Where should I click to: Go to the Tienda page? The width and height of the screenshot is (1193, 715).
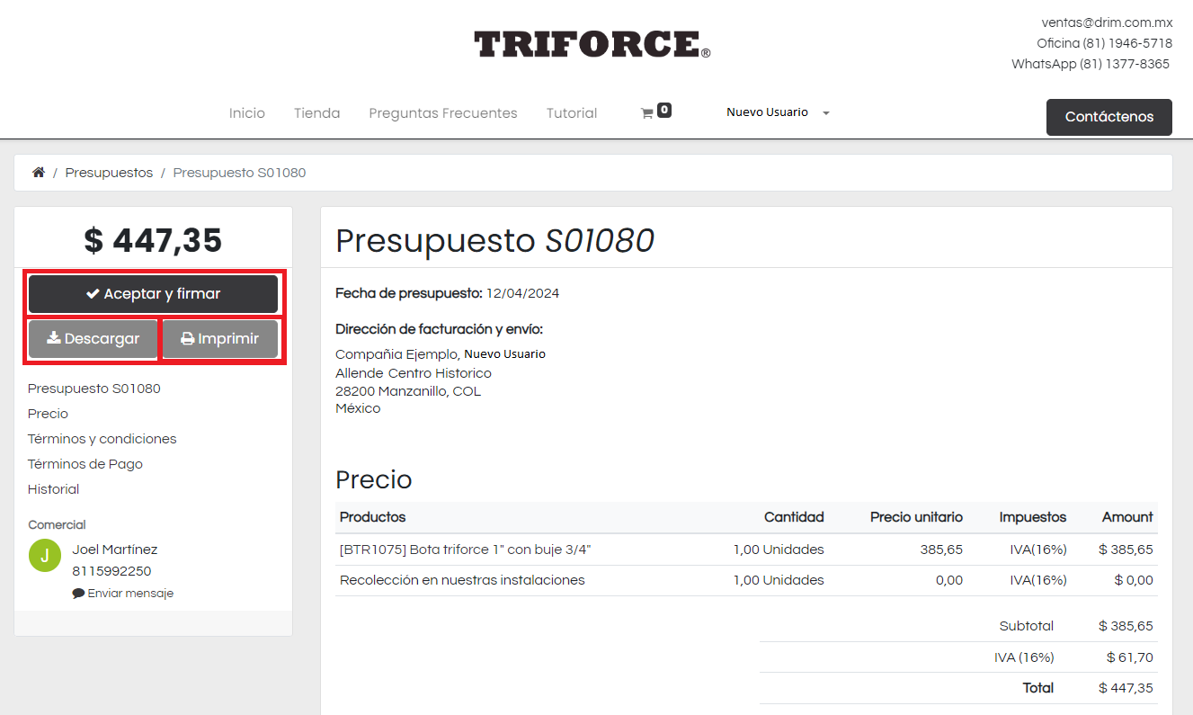[316, 113]
